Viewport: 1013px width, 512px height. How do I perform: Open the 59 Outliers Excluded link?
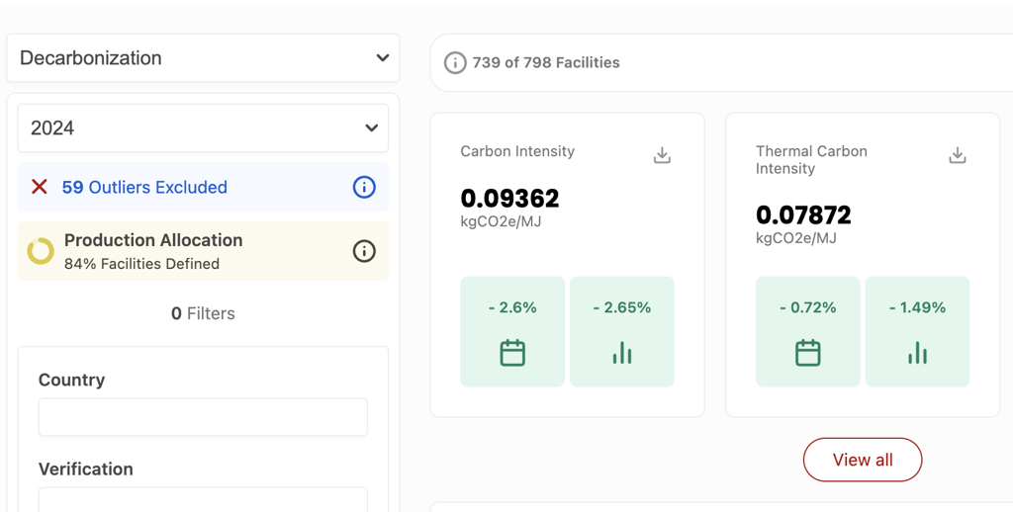click(x=144, y=187)
